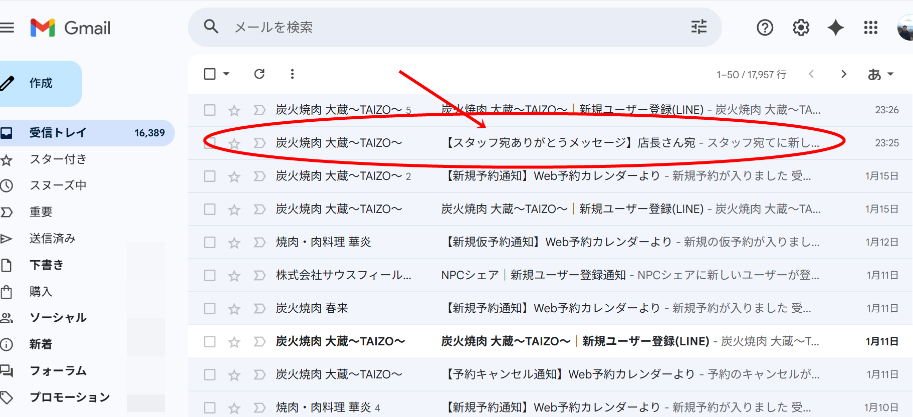Open the three-dot more options menu
This screenshot has height=417, width=913.
[x=292, y=74]
